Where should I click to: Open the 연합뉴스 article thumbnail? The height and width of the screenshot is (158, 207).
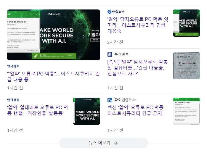187,23
